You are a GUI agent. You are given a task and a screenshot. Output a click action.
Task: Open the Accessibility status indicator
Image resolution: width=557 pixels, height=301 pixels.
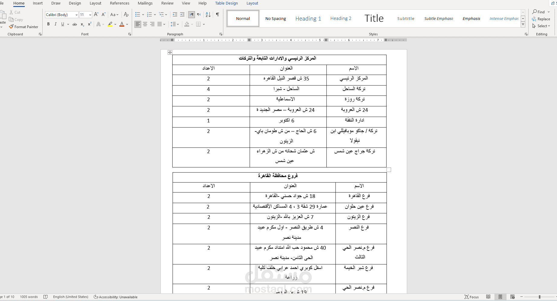coord(115,297)
